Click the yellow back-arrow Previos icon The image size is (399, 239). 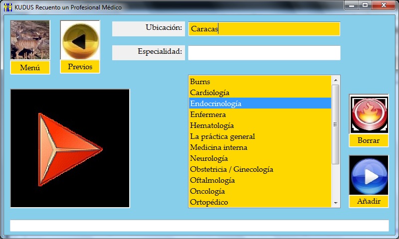click(80, 40)
